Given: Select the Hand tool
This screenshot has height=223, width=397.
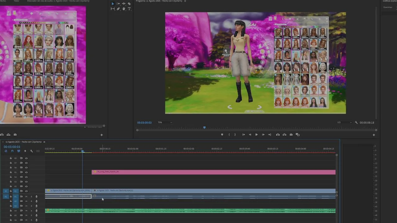Looking at the screenshot, I should (x=124, y=9).
